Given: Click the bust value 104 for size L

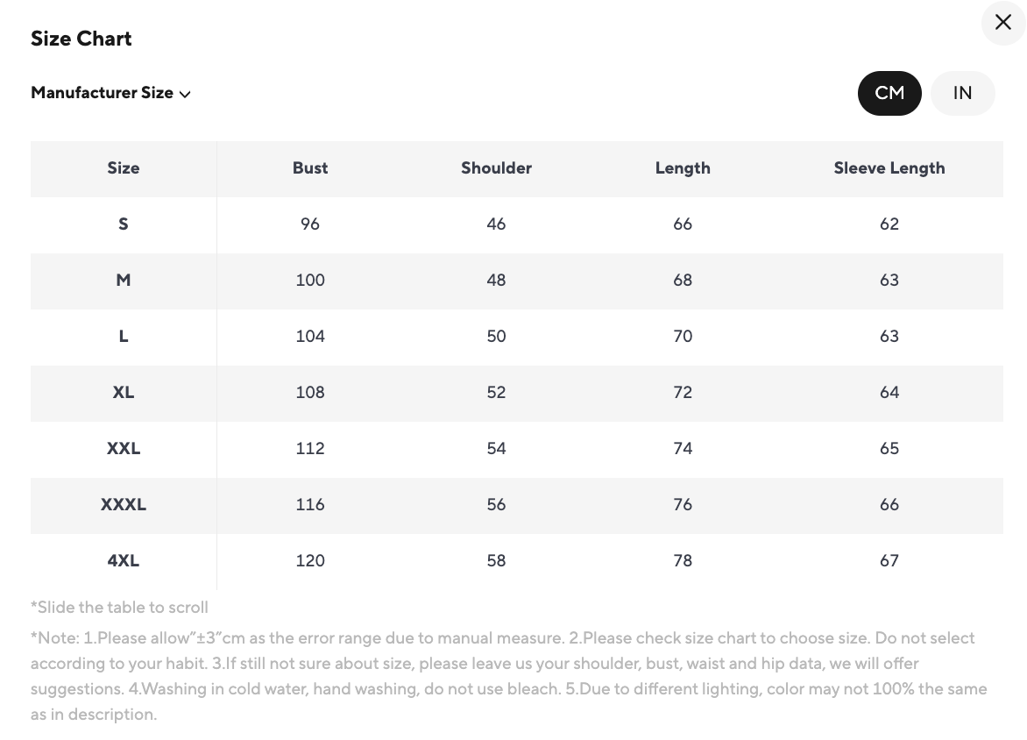Looking at the screenshot, I should [310, 337].
